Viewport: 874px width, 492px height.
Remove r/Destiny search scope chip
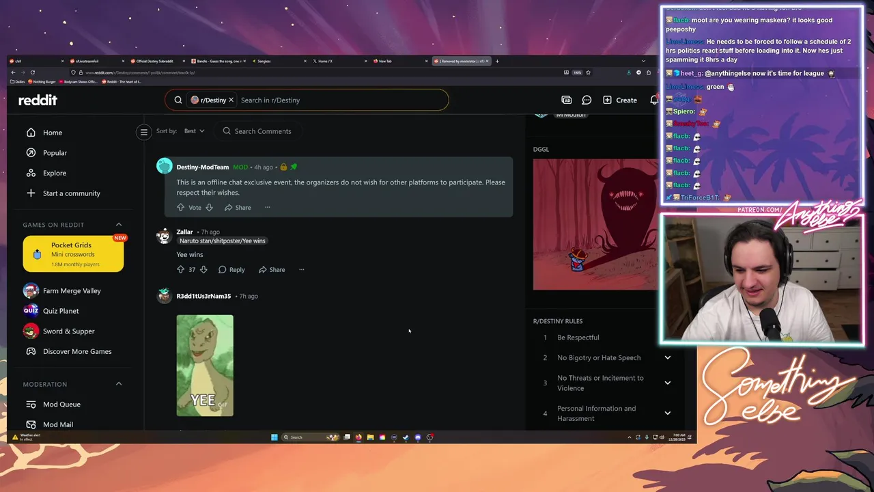[231, 100]
